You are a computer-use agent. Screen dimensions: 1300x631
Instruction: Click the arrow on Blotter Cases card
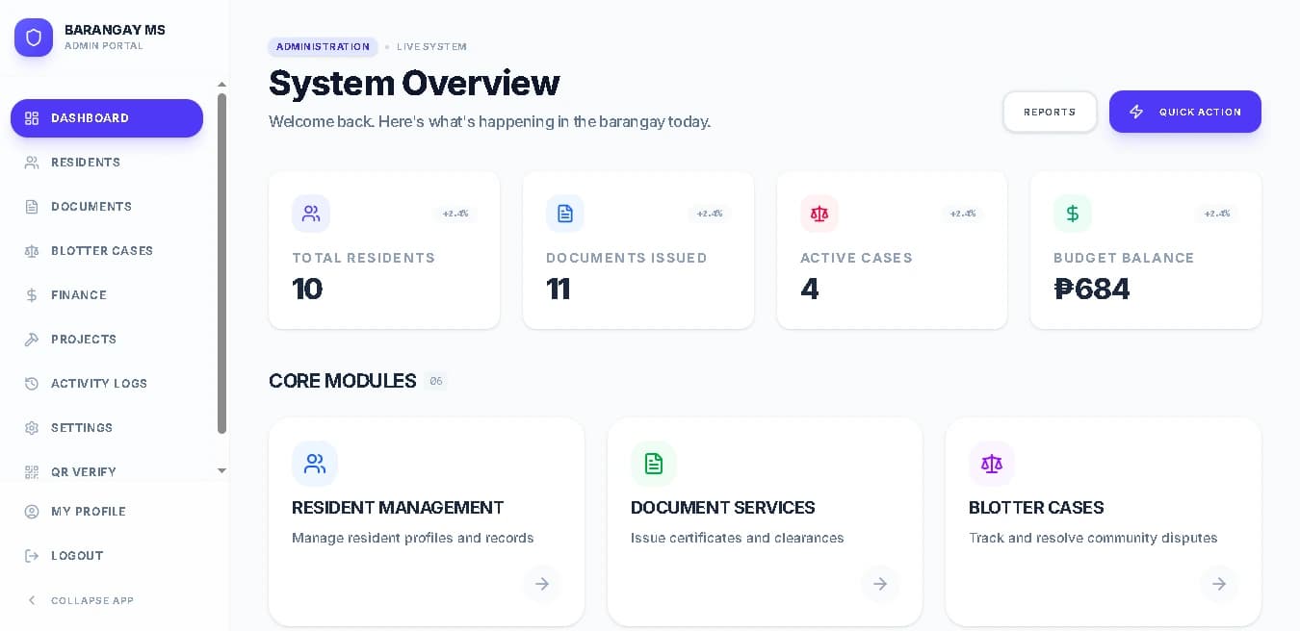point(1219,584)
